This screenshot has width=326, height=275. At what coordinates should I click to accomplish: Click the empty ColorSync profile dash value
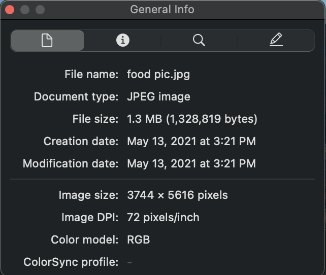coord(129,262)
